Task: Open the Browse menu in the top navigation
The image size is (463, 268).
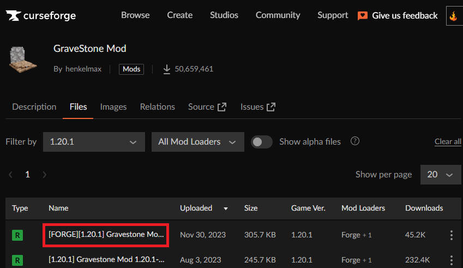Action: click(135, 15)
